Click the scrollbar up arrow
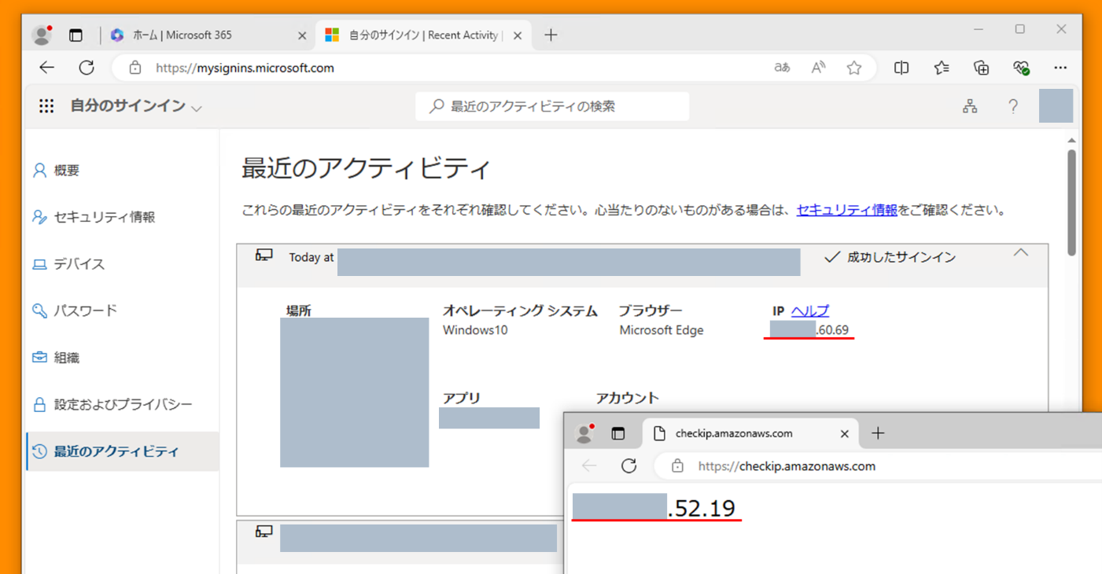This screenshot has height=574, width=1102. [x=1071, y=140]
